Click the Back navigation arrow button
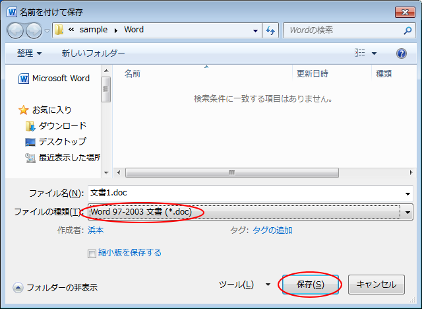 pyautogui.click(x=15, y=30)
